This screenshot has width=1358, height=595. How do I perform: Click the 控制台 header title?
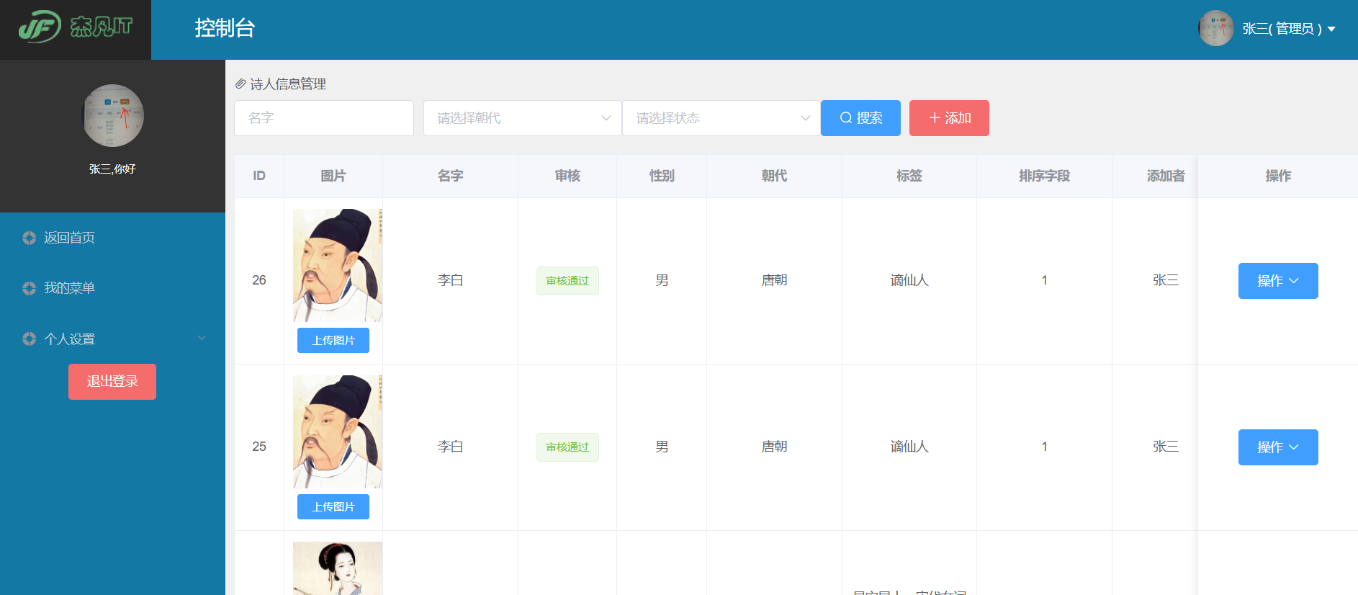(225, 28)
